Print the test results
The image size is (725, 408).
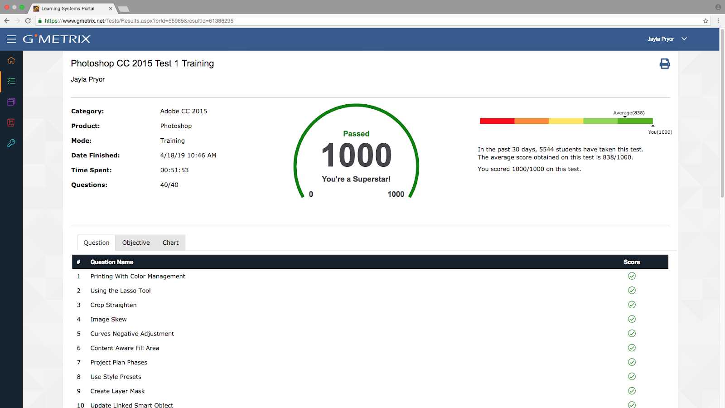click(665, 63)
